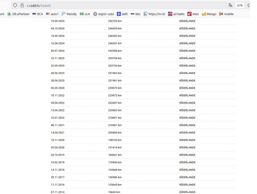Click the blue delfi D favicon
The height and width of the screenshot is (194, 257).
[119, 14]
